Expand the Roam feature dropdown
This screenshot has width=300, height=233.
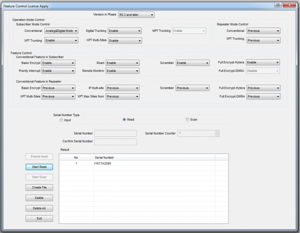(122, 63)
